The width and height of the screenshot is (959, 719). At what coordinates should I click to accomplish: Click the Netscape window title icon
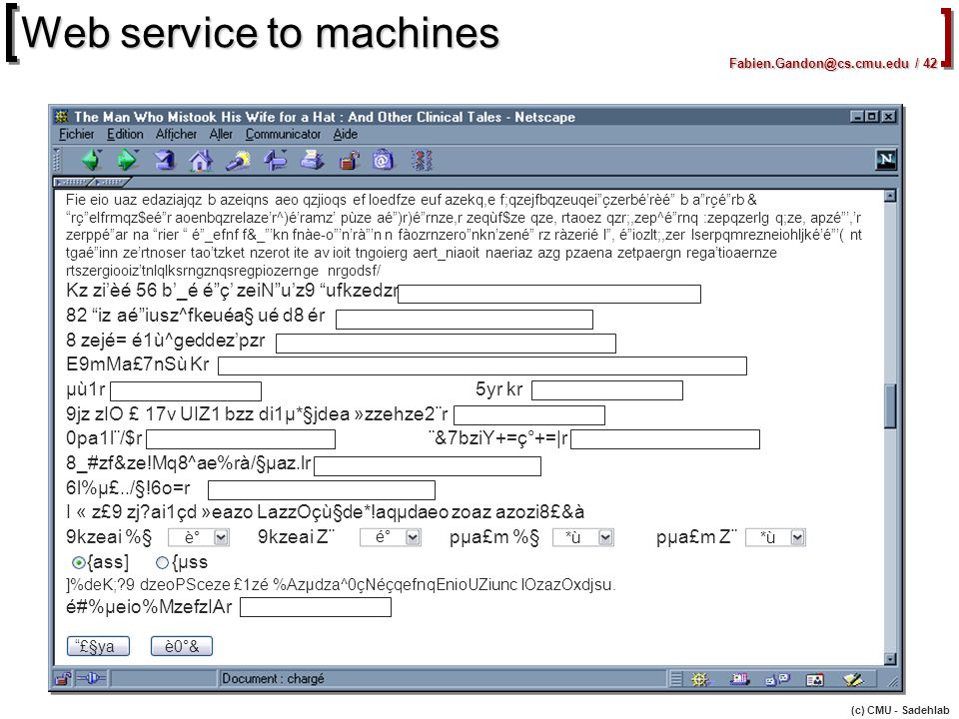click(x=61, y=116)
